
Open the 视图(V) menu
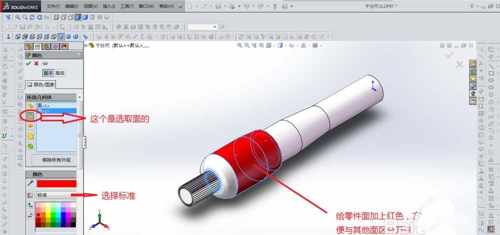coord(90,6)
